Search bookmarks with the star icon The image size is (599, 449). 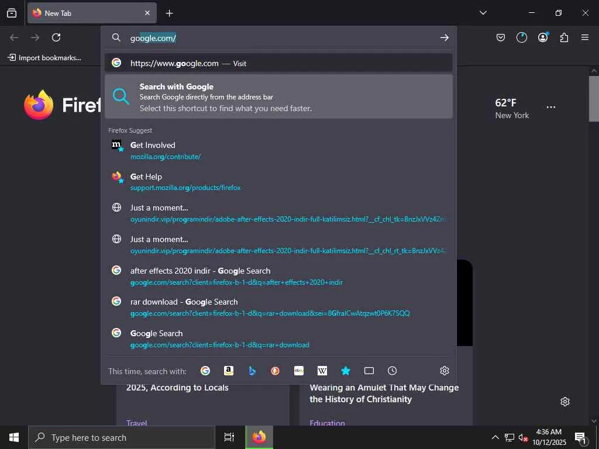pos(345,371)
